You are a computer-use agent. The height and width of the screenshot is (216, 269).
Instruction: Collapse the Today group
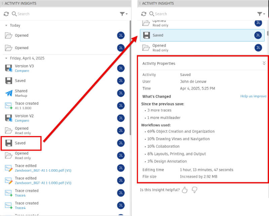(6, 26)
